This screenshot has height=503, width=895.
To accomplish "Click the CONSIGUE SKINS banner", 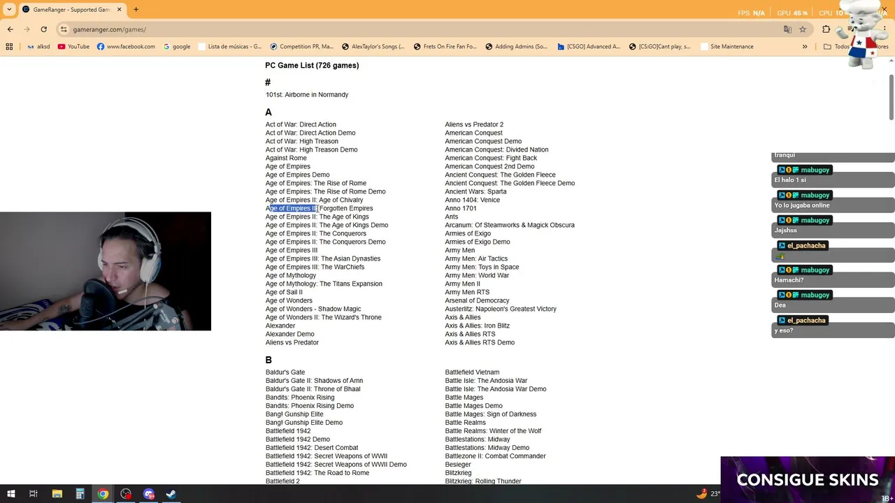I will pyautogui.click(x=808, y=480).
